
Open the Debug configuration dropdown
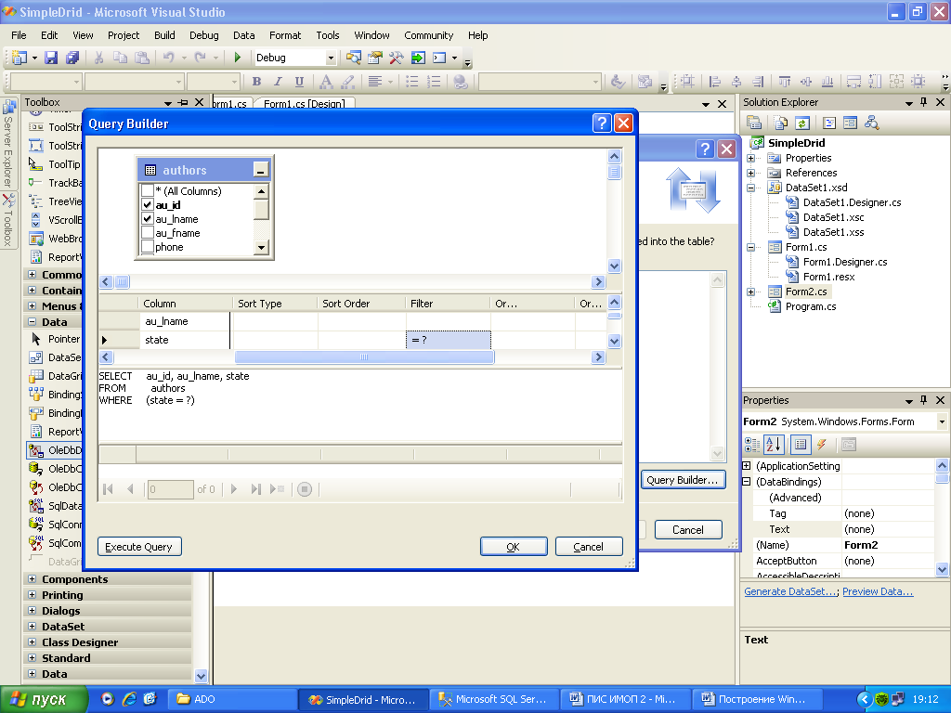[x=331, y=58]
